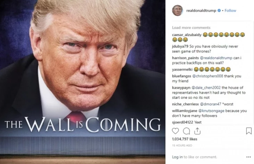Follow the realdonaldtrump account
The width and height of the screenshot is (254, 164).
(x=230, y=10)
